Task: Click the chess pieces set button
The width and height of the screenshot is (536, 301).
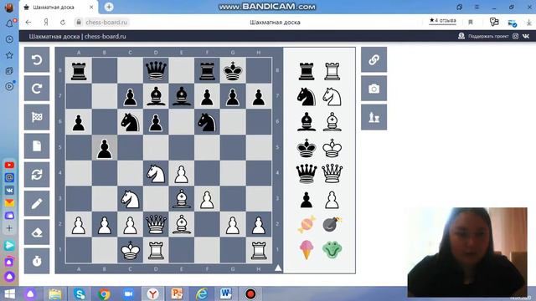Action: (374, 117)
